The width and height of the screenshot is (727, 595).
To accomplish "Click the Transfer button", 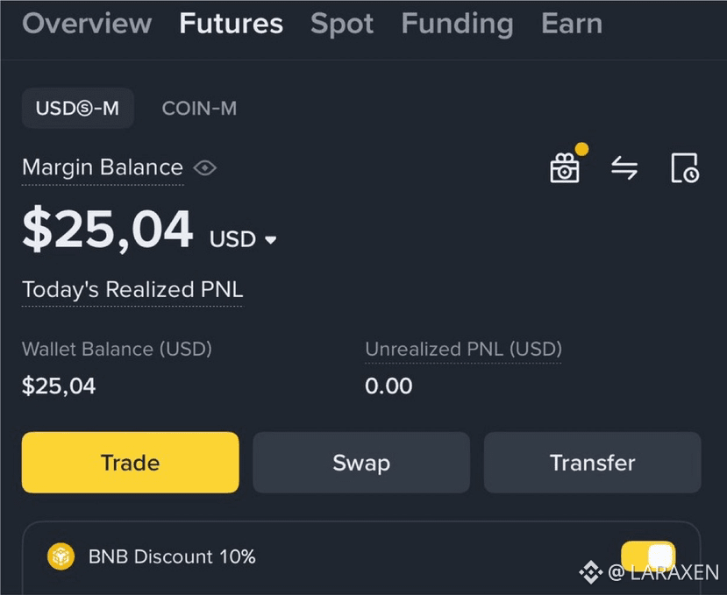I will tap(593, 463).
